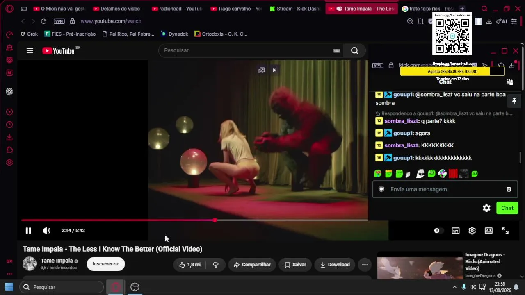Pause the Tame Impala video
This screenshot has height=295, width=525.
pos(28,231)
